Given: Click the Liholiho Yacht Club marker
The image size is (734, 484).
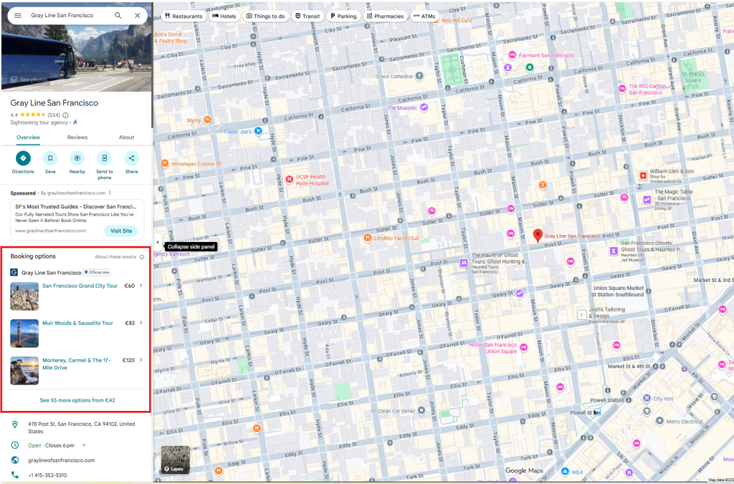Looking at the screenshot, I should click(368, 238).
